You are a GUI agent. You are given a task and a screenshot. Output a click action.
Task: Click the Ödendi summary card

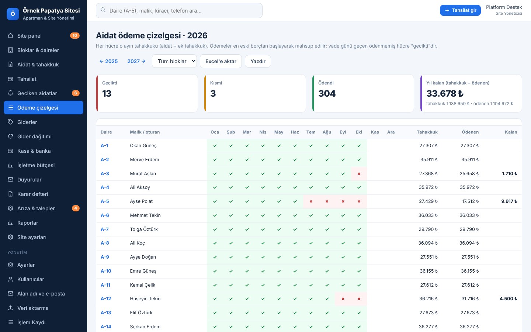pyautogui.click(x=363, y=93)
